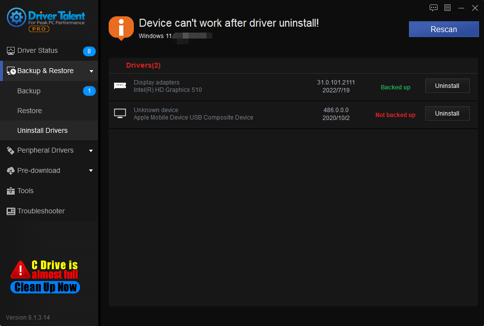Open the Troubleshooter section
The image size is (484, 326).
coord(49,211)
